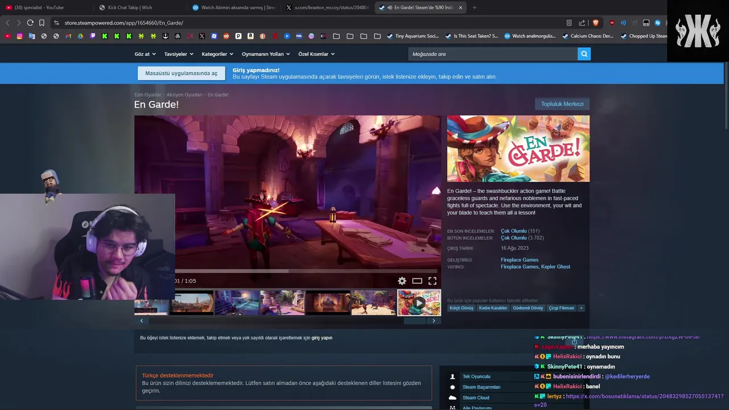
Task: Open Fireplace Games developer link
Action: (519, 260)
